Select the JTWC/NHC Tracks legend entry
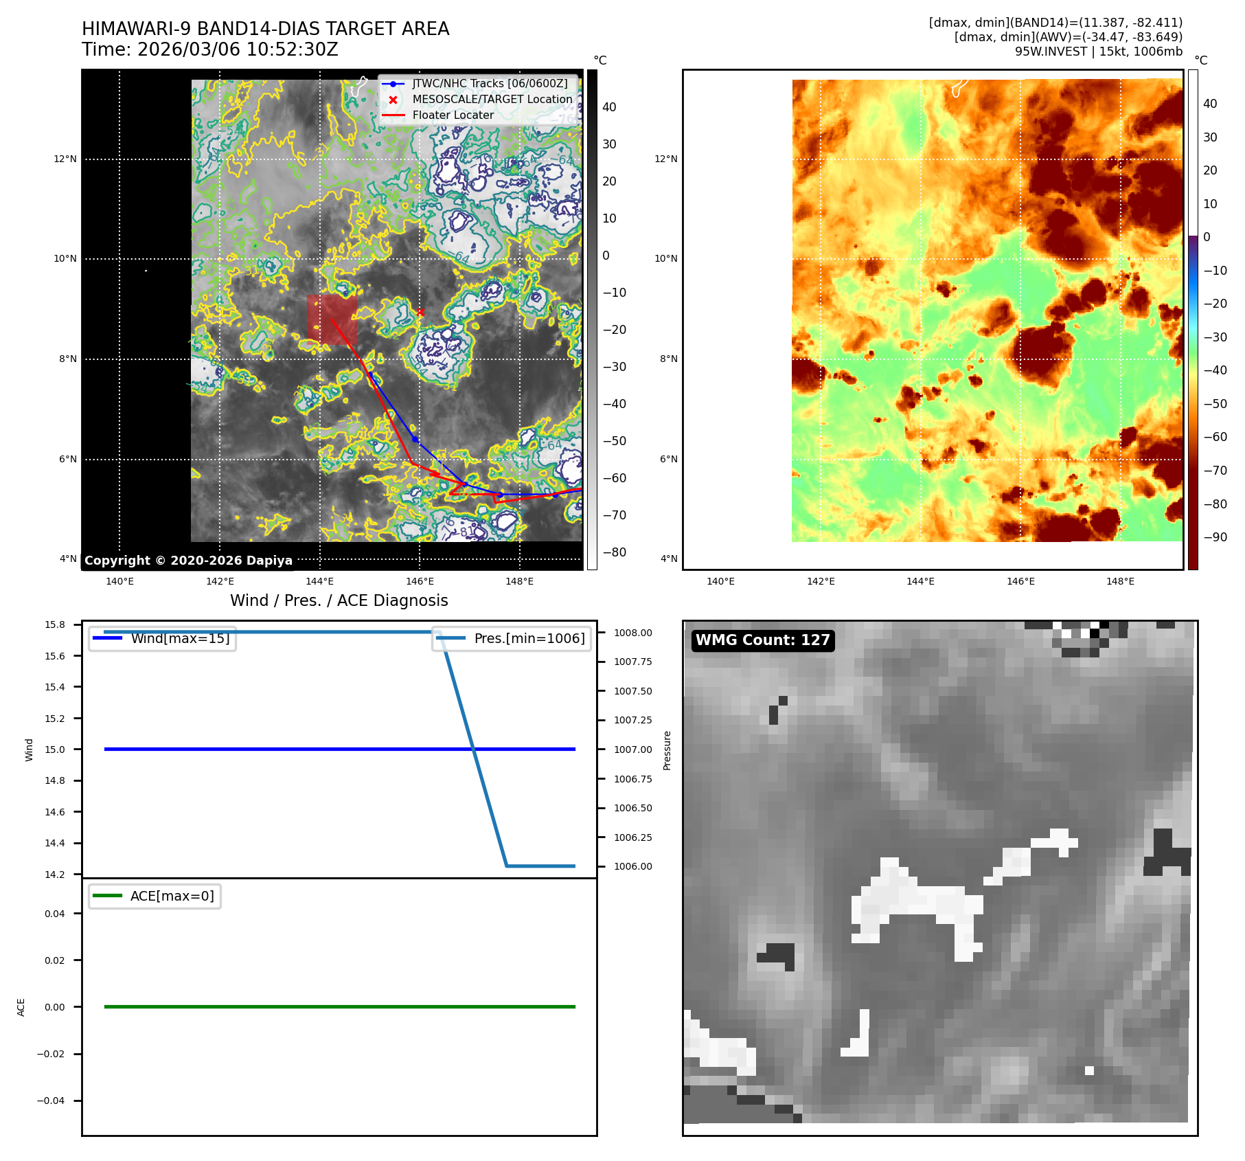 point(490,84)
